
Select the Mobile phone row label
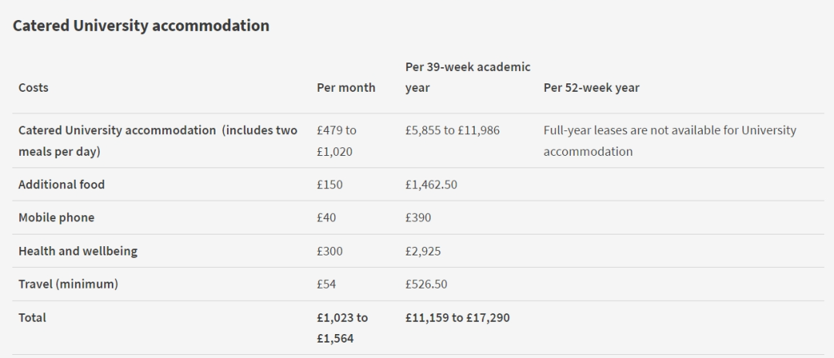(x=56, y=218)
